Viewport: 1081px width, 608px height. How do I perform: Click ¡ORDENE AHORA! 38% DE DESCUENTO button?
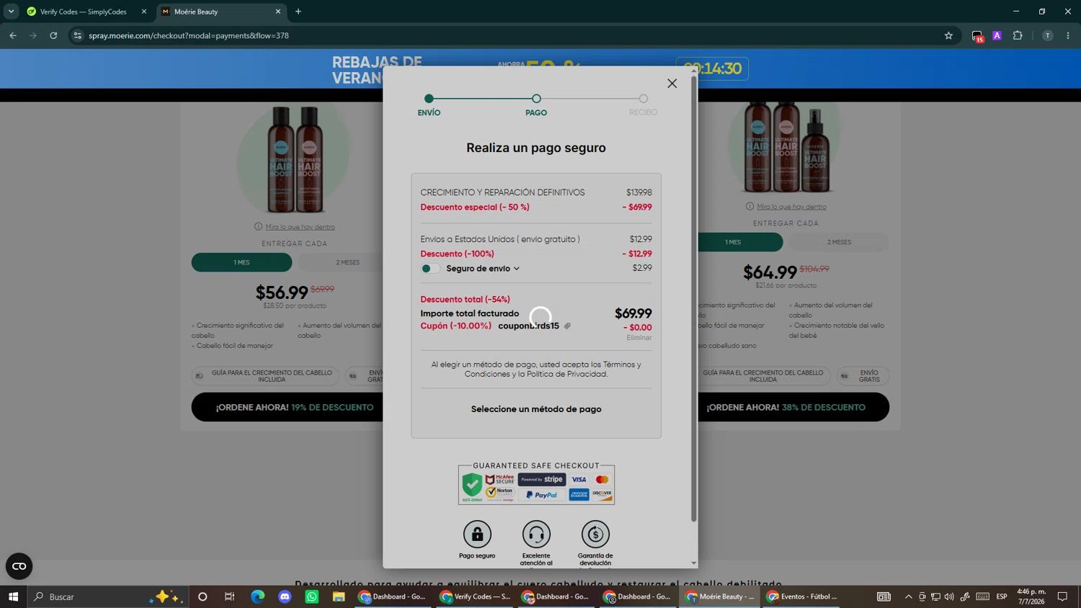[x=793, y=407]
